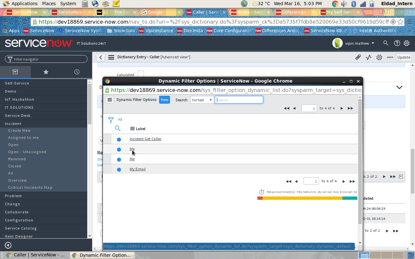Image resolution: width=415 pixels, height=259 pixels.
Task: Click the Filter navigator input
Action: pyautogui.click(x=46, y=59)
